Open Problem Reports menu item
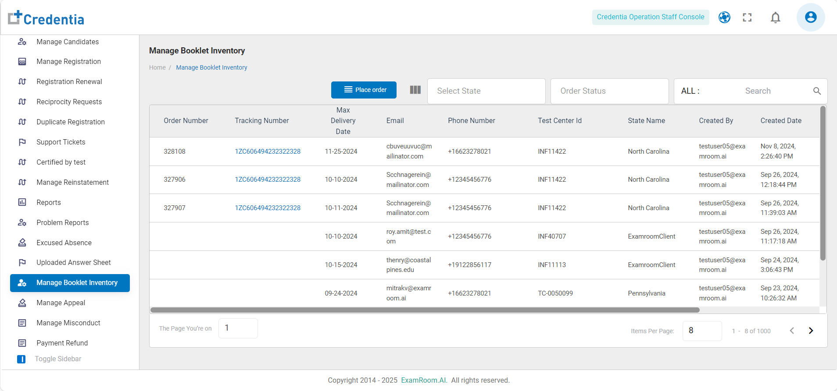Image resolution: width=837 pixels, height=391 pixels. point(63,222)
